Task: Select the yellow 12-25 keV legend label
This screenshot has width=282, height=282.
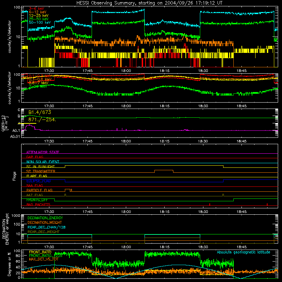Action: (38, 16)
